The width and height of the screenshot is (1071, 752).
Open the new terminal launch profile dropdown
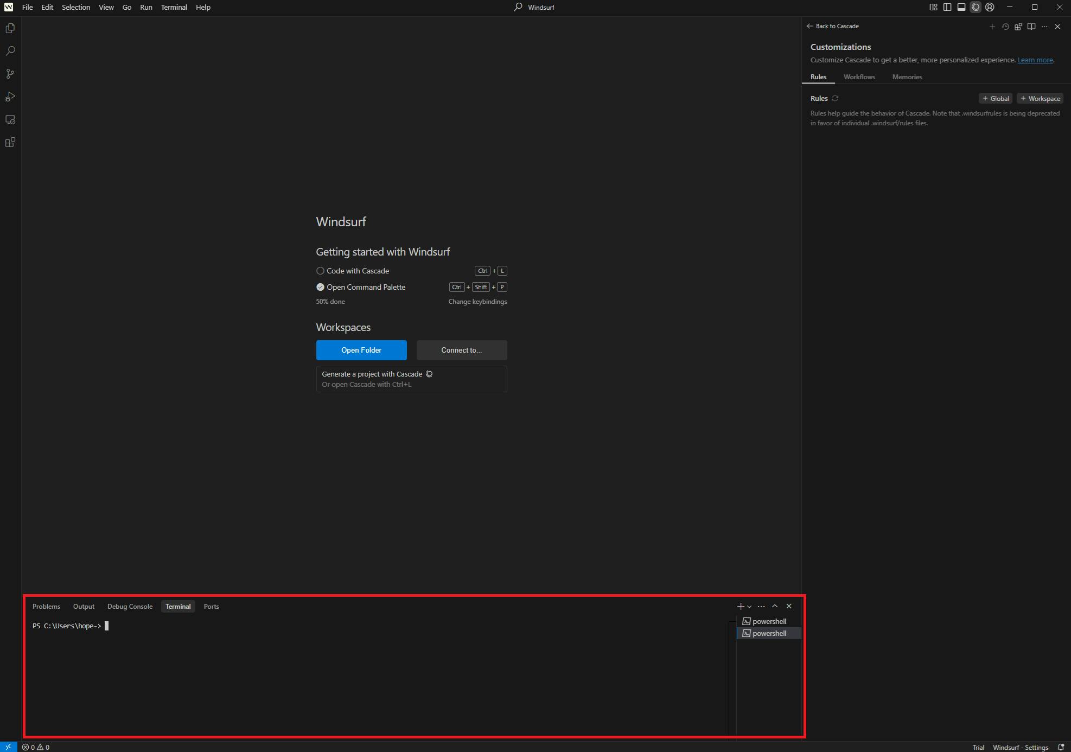point(749,607)
